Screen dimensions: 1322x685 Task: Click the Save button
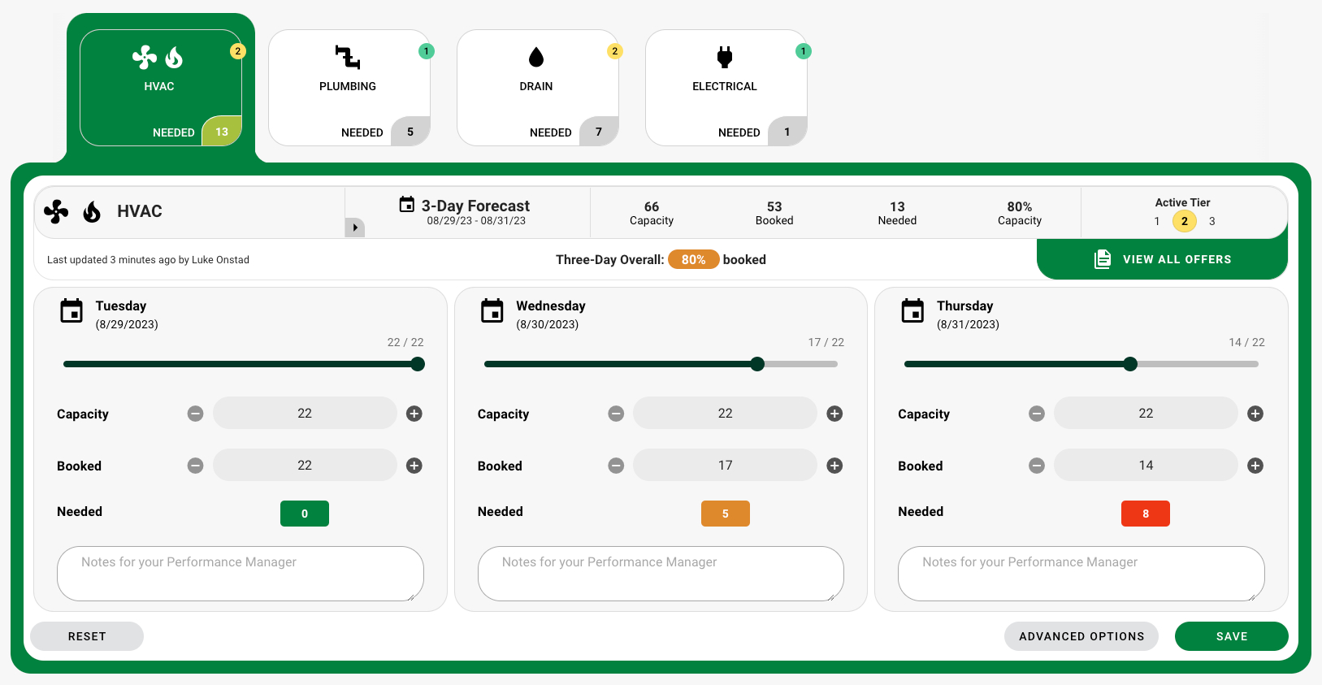pyautogui.click(x=1232, y=636)
